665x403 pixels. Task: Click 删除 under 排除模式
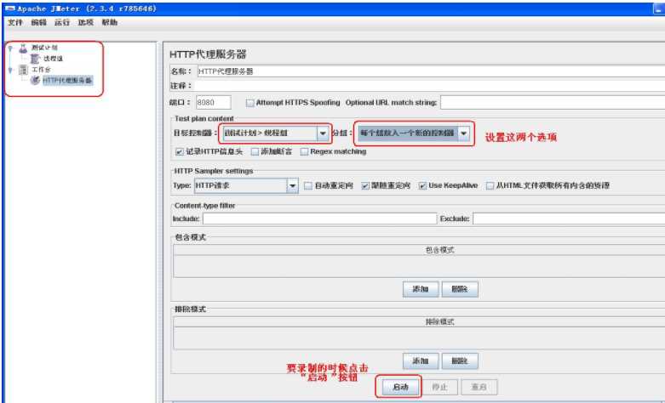tap(460, 361)
